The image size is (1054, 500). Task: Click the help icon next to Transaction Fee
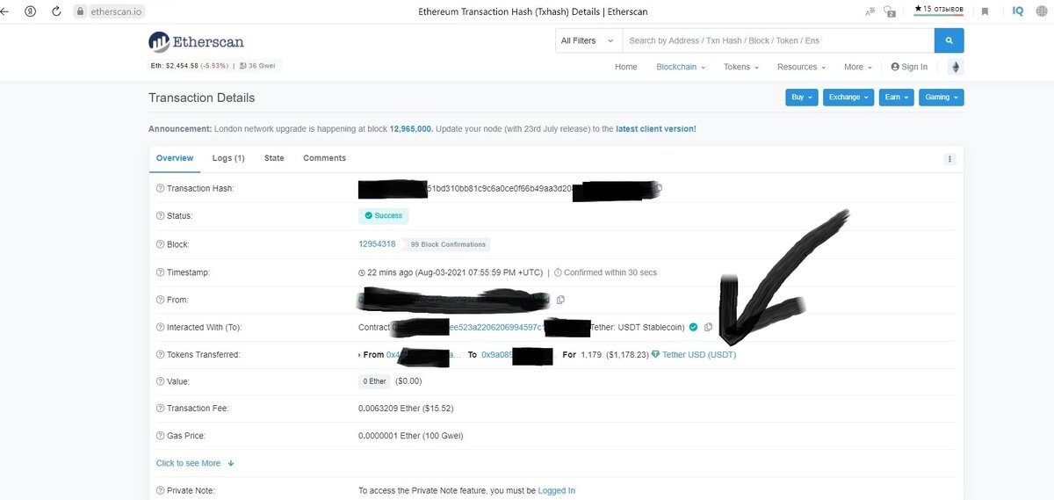(160, 409)
